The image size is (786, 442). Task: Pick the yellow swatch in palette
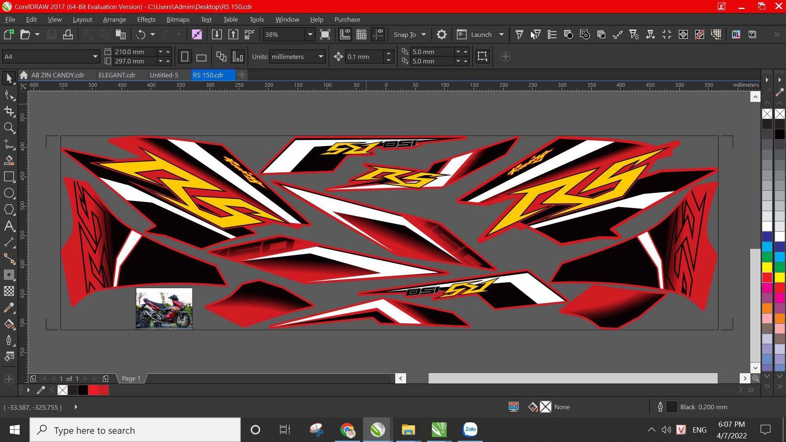[767, 267]
